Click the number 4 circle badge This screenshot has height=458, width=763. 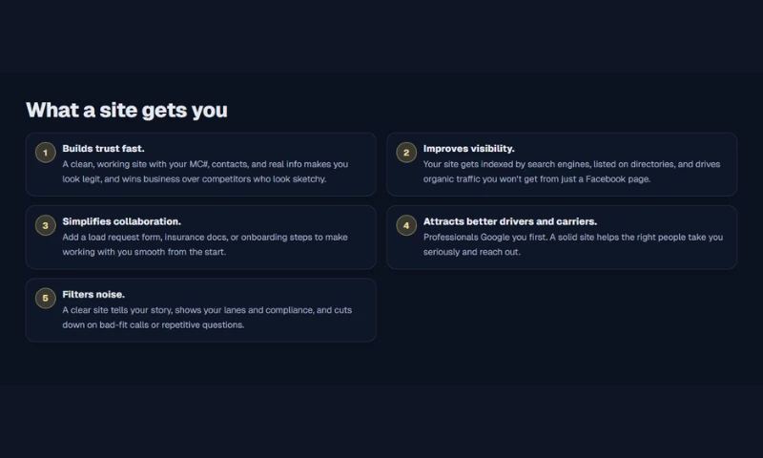(406, 225)
